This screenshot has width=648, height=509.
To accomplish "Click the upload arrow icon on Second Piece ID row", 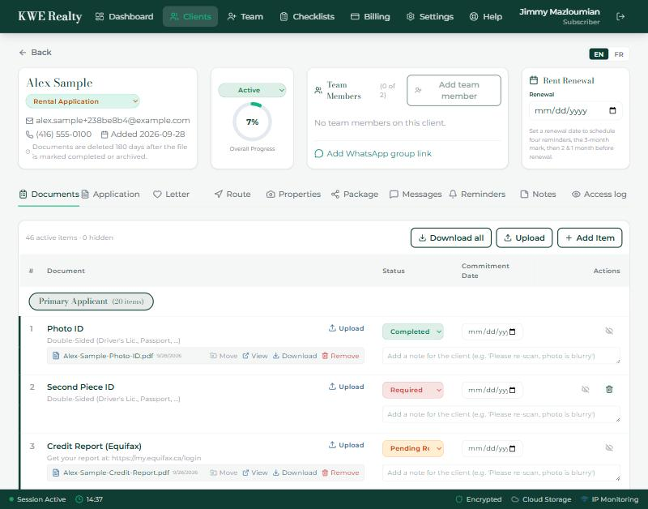I will point(332,386).
